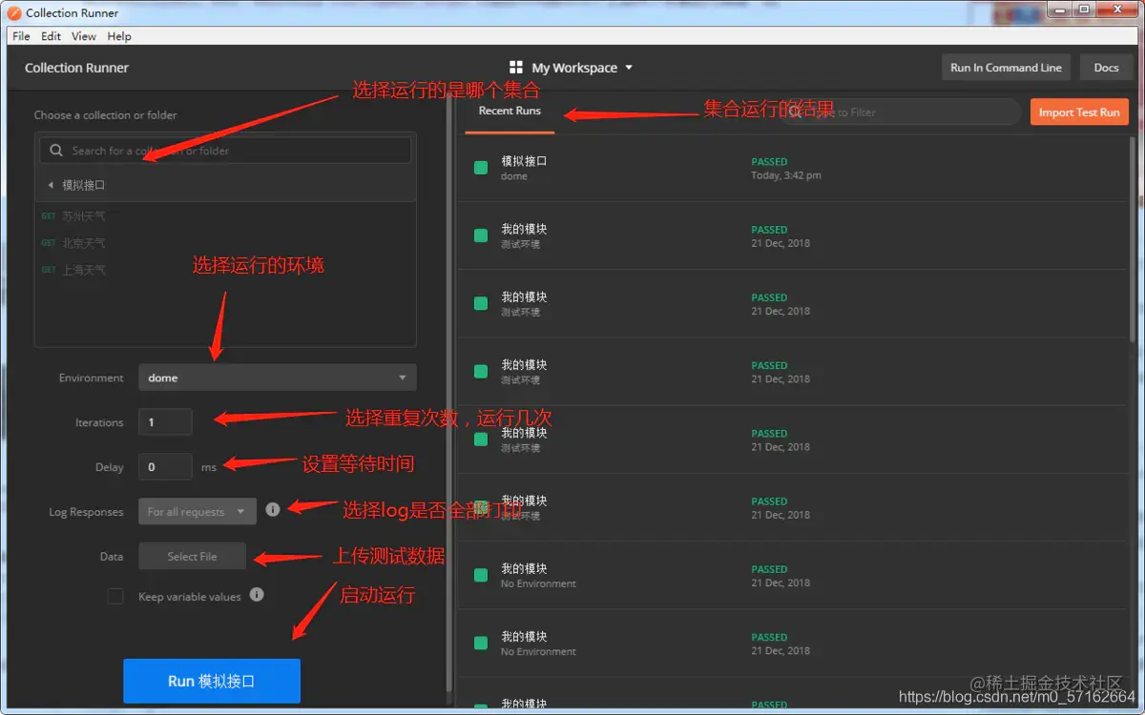Open the Help menu
This screenshot has height=715, width=1145.
(119, 36)
